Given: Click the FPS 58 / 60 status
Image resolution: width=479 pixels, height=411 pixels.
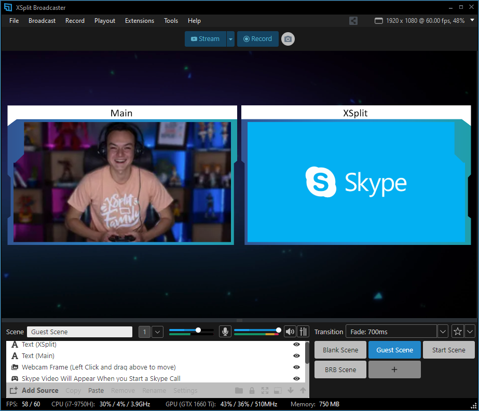Looking at the screenshot, I should [23, 404].
